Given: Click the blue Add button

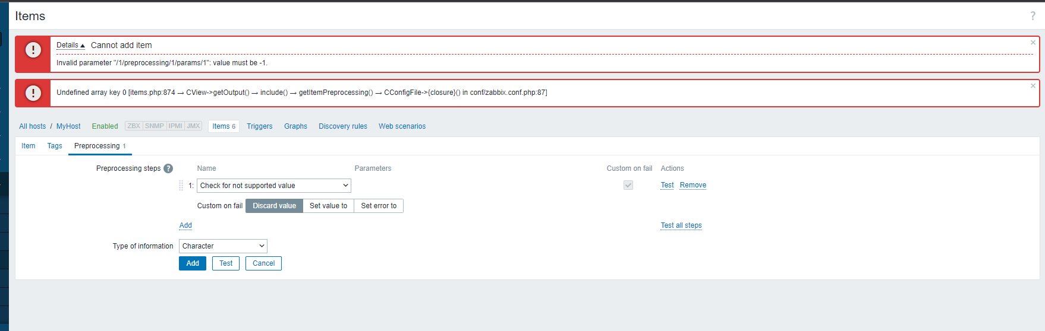Looking at the screenshot, I should 193,263.
